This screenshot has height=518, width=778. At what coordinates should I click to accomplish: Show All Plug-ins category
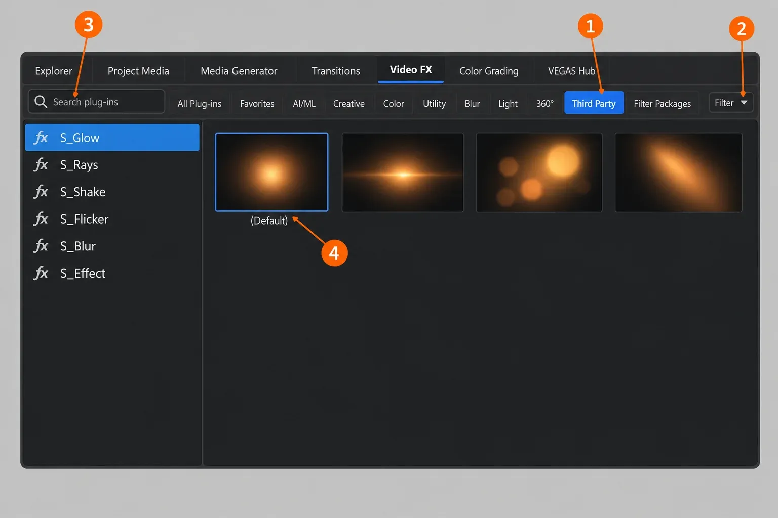pos(200,103)
